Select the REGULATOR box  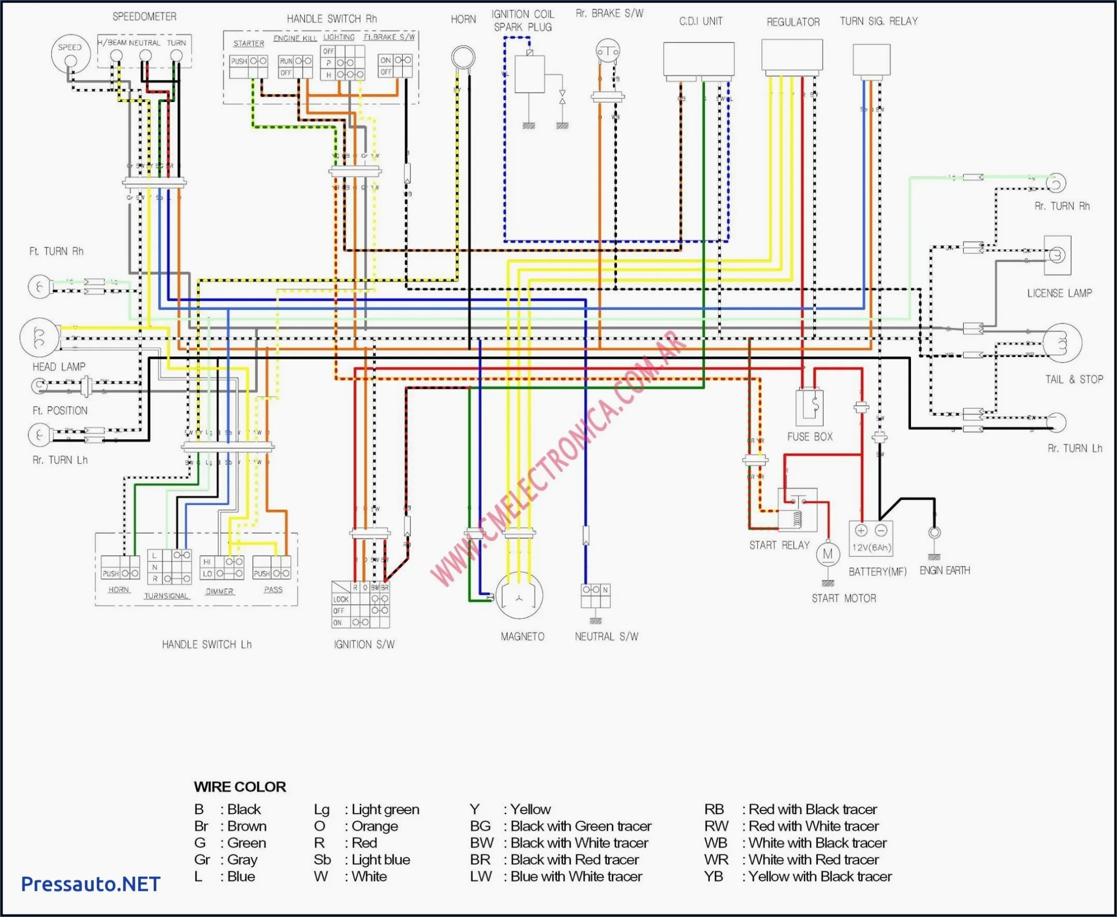pos(792,55)
